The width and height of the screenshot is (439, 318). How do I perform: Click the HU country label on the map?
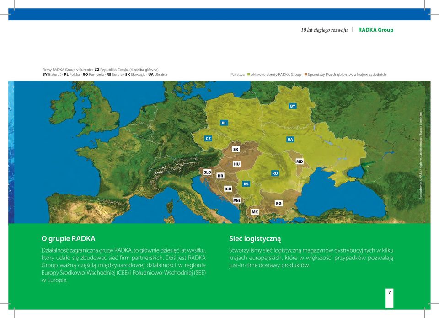pos(236,164)
